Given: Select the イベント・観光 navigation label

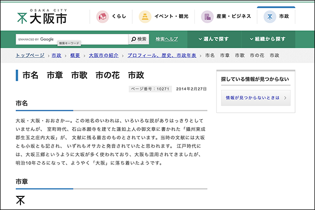Looking at the screenshot, I should click(x=171, y=16).
